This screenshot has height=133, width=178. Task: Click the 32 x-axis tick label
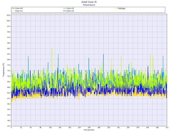pos(21,127)
